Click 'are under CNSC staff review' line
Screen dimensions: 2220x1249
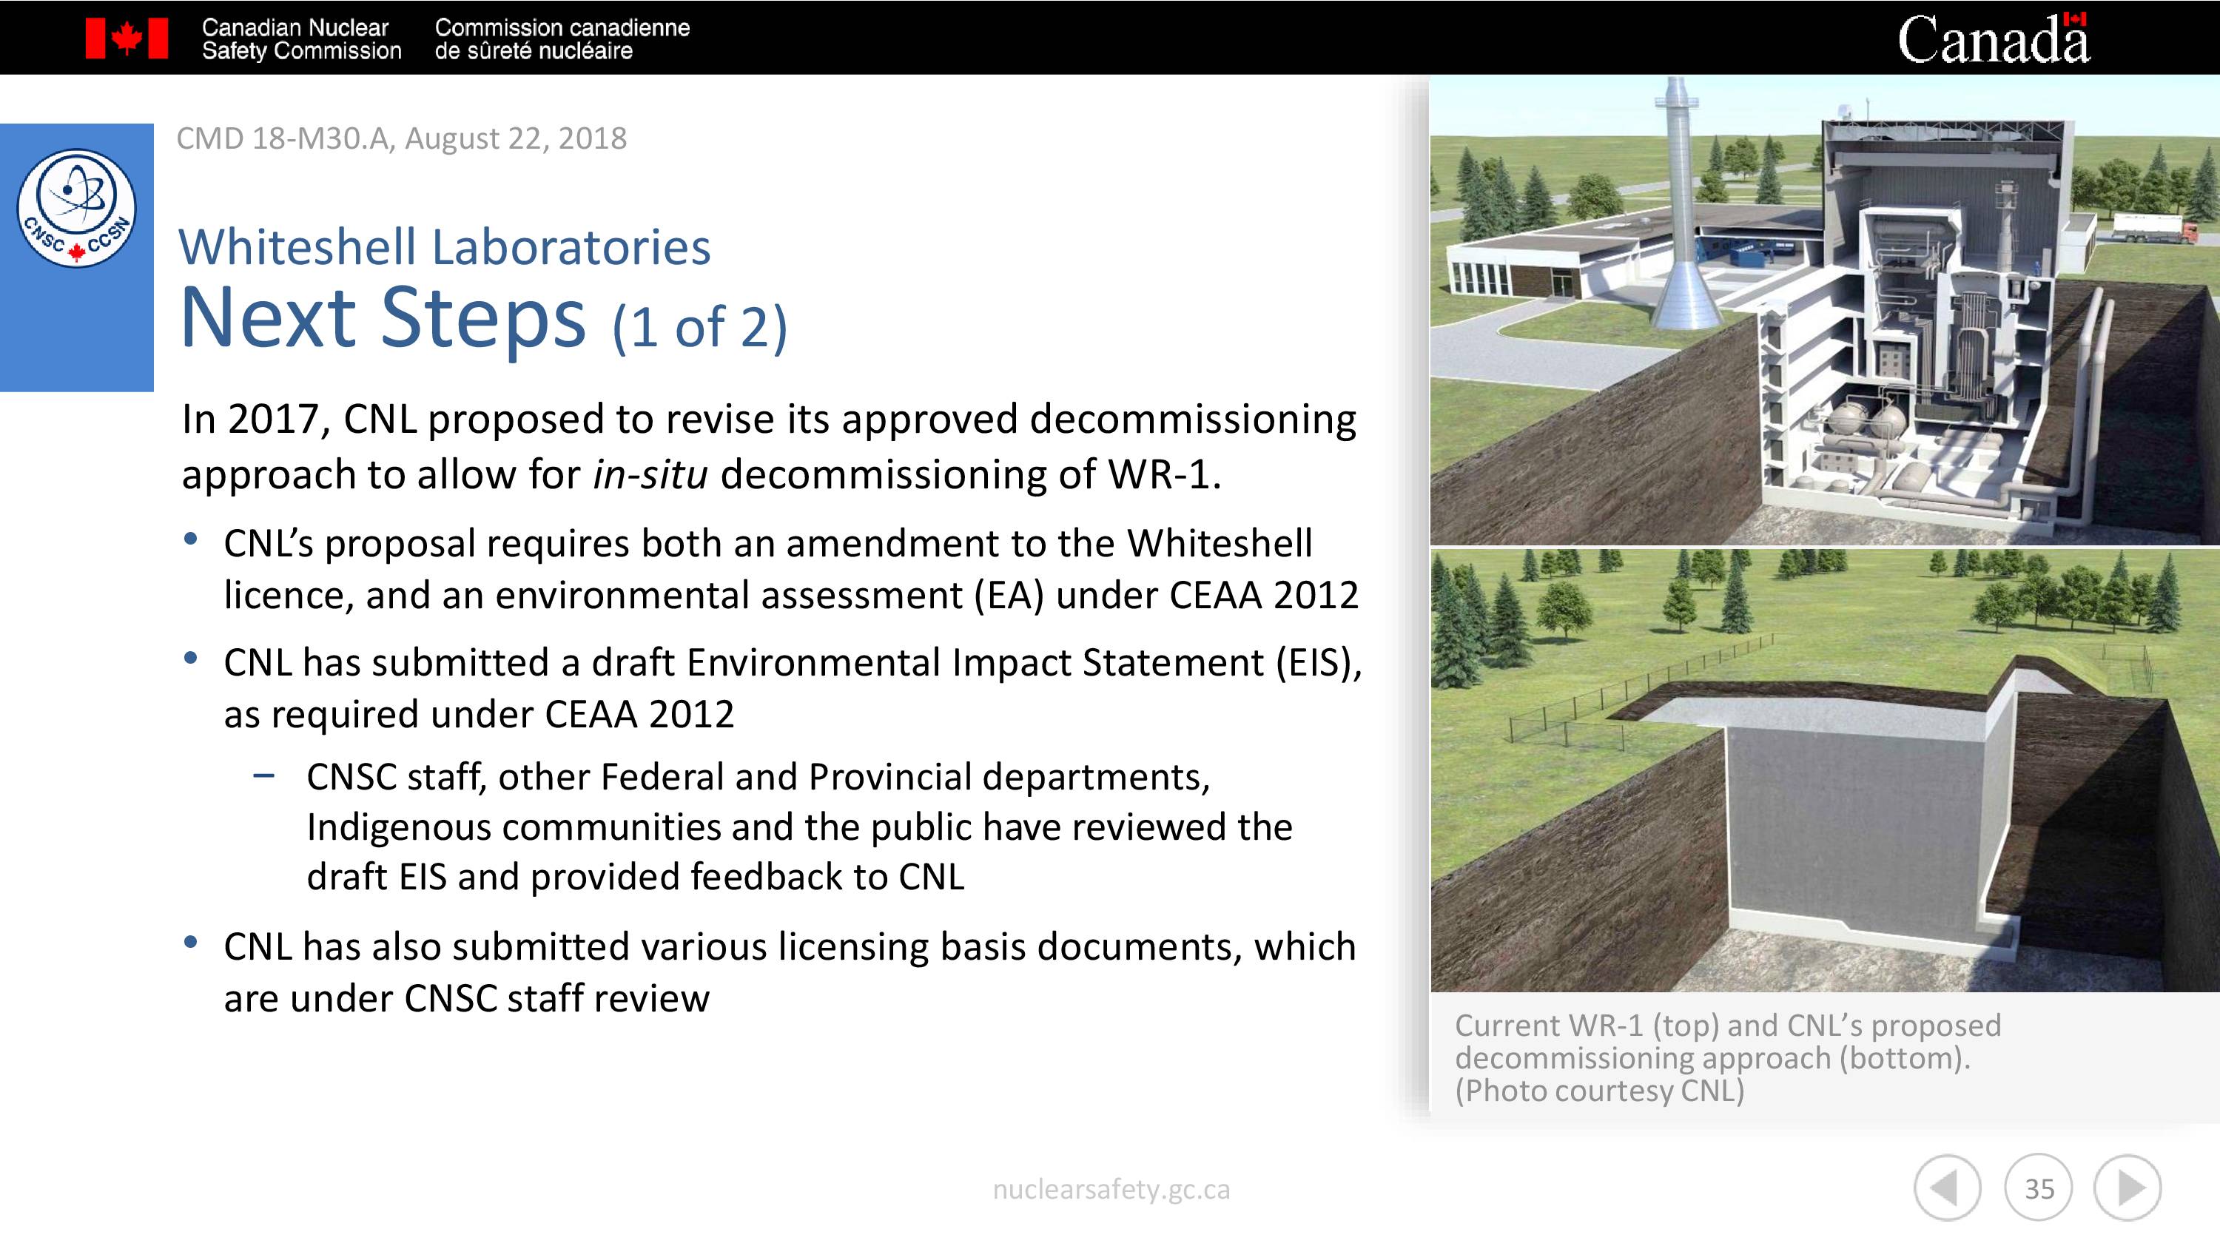(466, 998)
